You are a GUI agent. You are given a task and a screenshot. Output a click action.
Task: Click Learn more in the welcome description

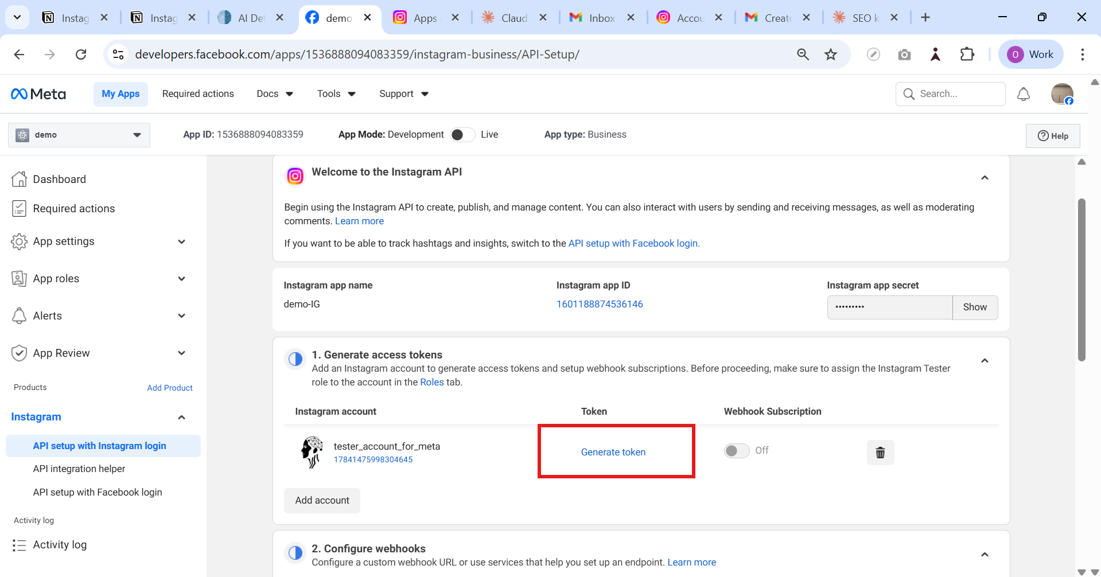coord(359,221)
